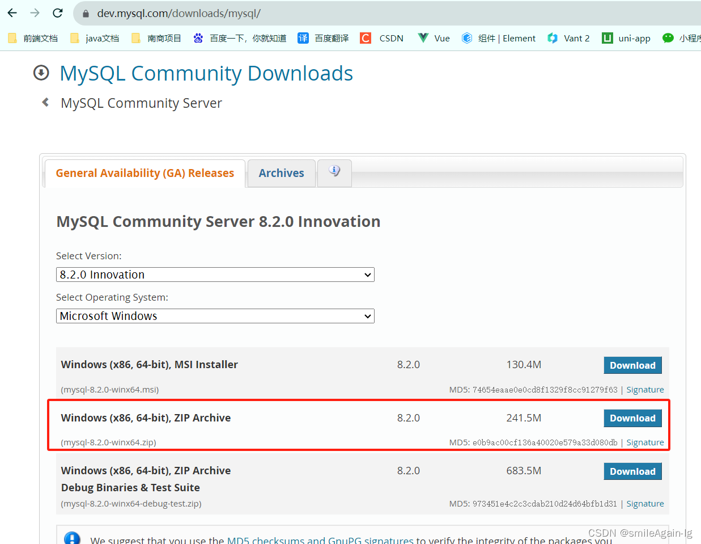Click filename text (mysql-8.2.0-winx64.msi)

click(x=110, y=390)
